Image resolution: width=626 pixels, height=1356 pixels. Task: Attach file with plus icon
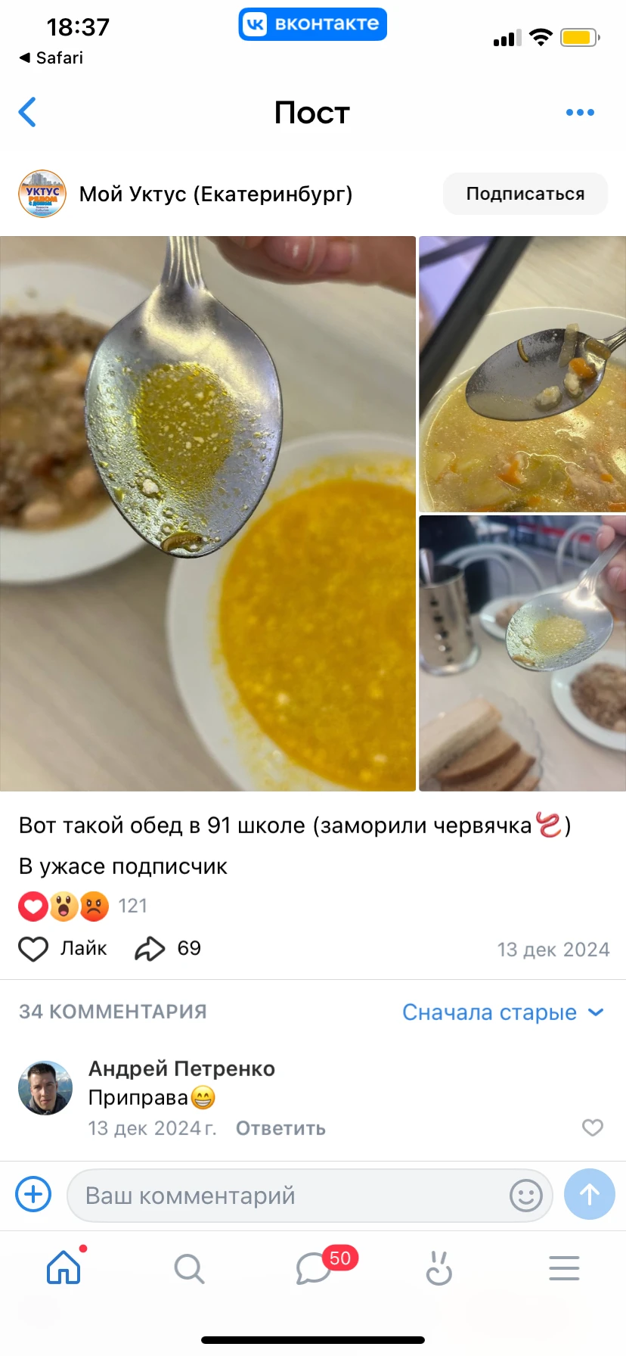click(x=33, y=1195)
